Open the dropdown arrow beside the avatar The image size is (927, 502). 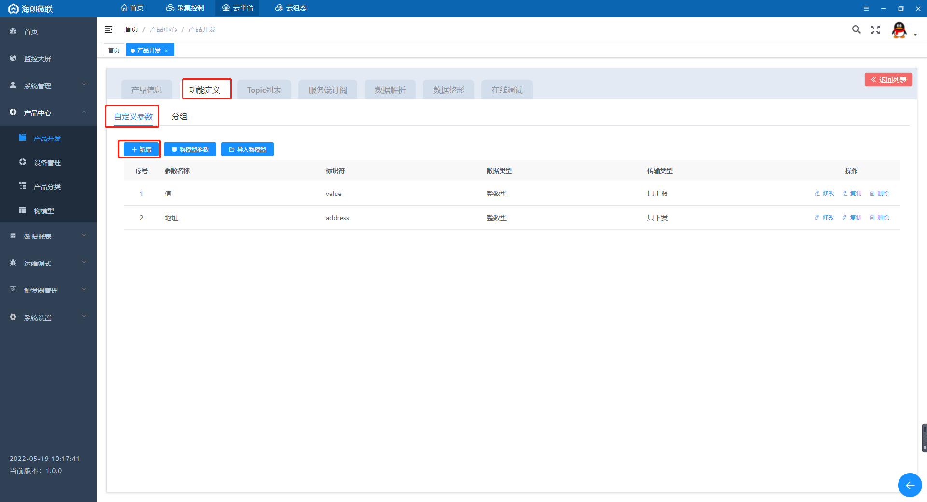click(x=915, y=34)
